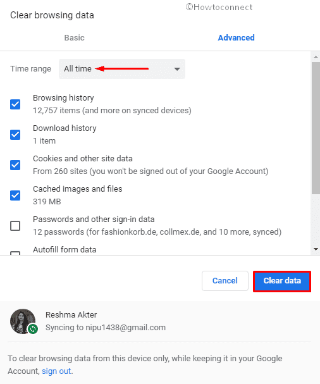This screenshot has height=384, width=320.
Task: Check Passwords and other sign-in data
Action: [x=15, y=226]
